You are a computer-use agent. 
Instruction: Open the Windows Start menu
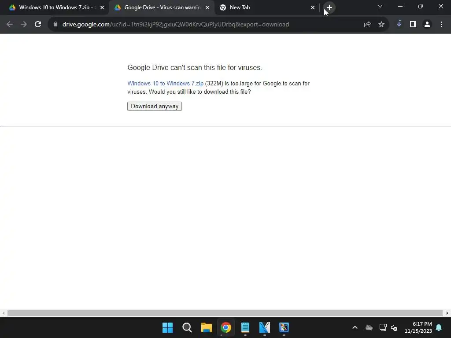[168, 327]
